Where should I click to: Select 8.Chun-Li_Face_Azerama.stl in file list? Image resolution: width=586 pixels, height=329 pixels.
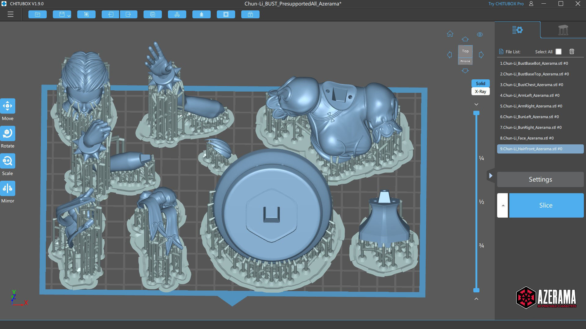[x=540, y=138]
